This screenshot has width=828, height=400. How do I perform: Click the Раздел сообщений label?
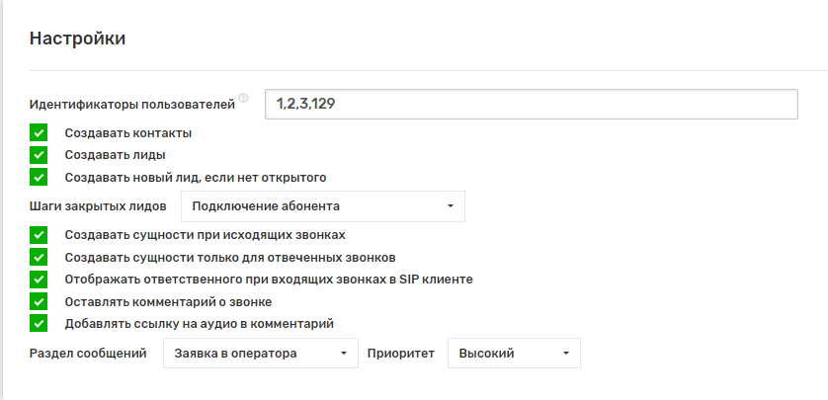coord(88,354)
